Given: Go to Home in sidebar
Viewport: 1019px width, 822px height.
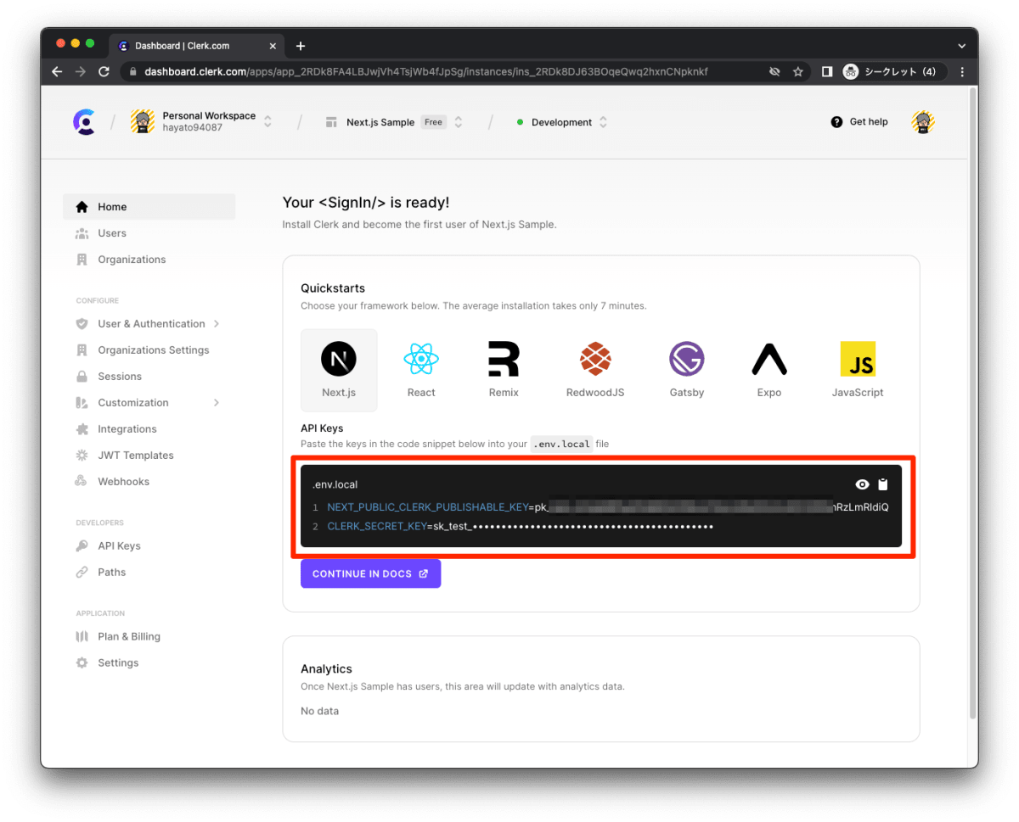Looking at the screenshot, I should 149,206.
